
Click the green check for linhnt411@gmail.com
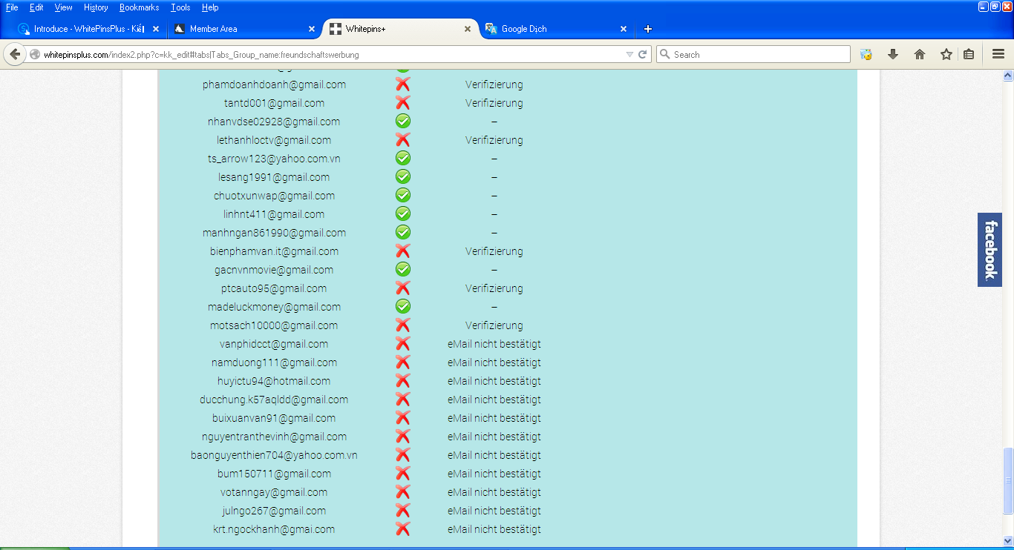click(403, 214)
